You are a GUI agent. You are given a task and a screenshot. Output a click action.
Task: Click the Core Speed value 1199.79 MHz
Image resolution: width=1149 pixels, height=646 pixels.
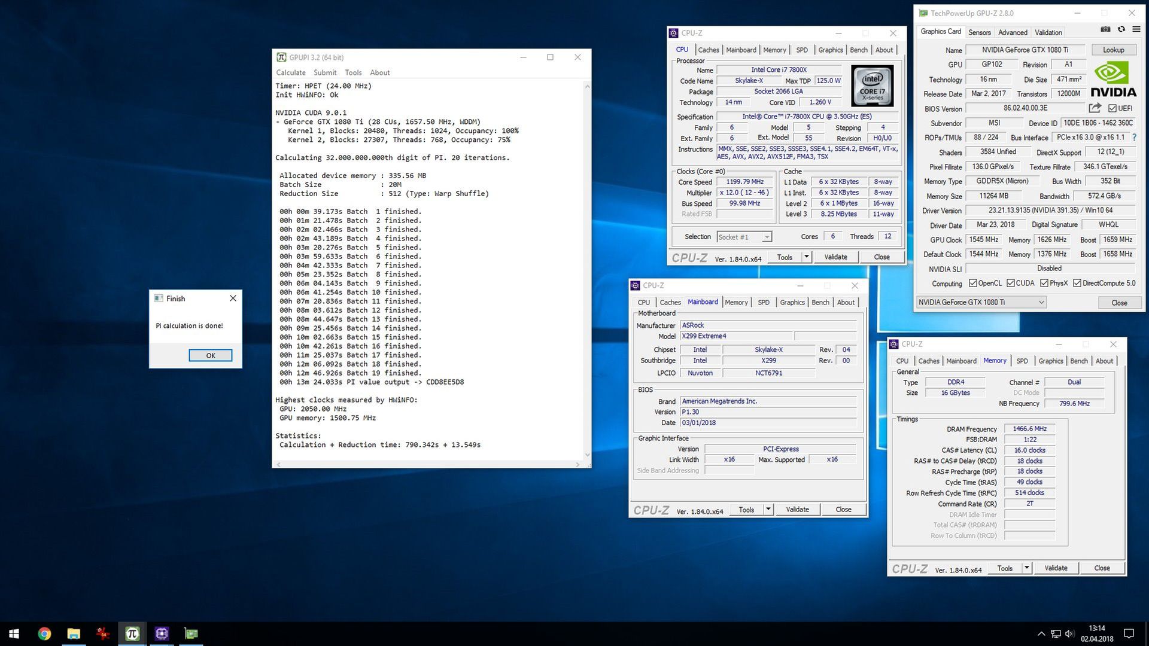[744, 182]
